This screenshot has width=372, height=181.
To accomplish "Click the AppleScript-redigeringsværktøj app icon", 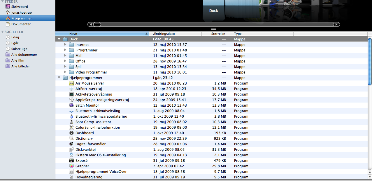I will click(71, 100).
